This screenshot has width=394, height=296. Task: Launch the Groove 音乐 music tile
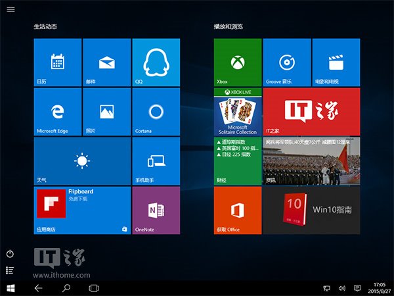(286, 62)
